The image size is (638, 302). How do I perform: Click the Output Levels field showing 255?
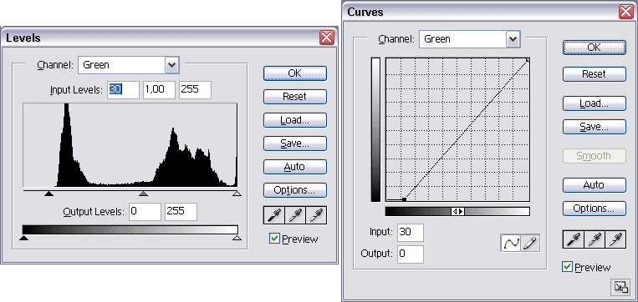[181, 212]
